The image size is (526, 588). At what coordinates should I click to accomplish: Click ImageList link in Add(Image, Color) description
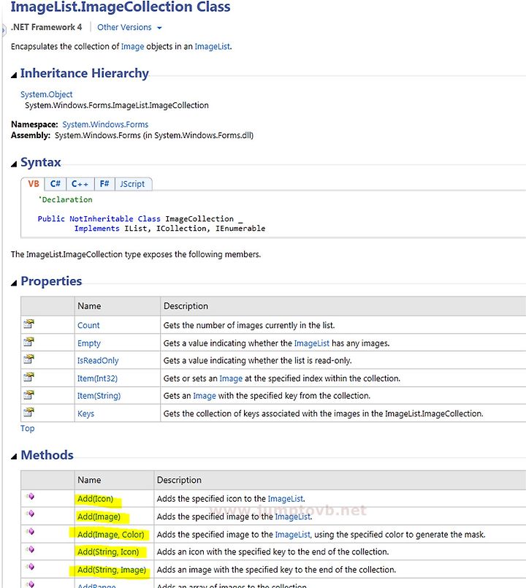click(x=293, y=535)
